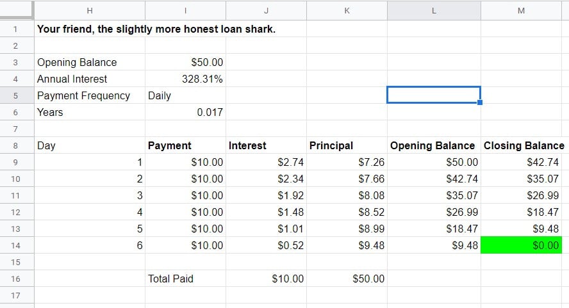
Task: Select the $2.74 interest cell
Action: (x=266, y=163)
